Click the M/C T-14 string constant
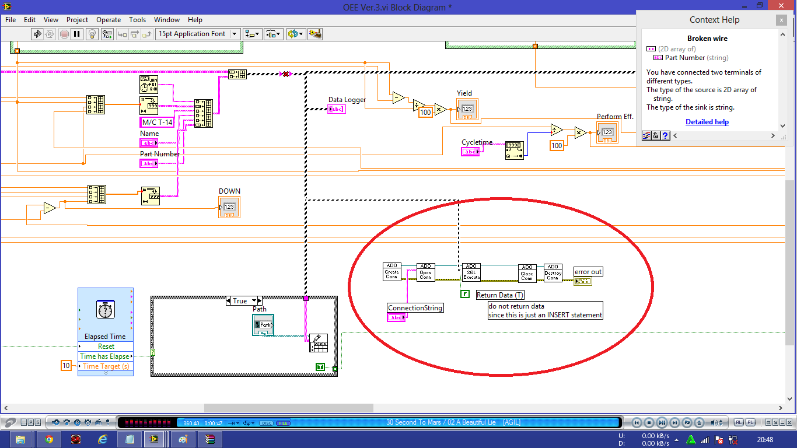This screenshot has height=448, width=797. (x=158, y=123)
